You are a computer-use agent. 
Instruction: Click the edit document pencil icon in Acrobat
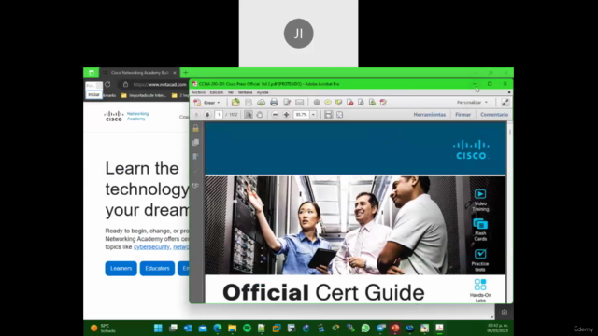click(287, 102)
